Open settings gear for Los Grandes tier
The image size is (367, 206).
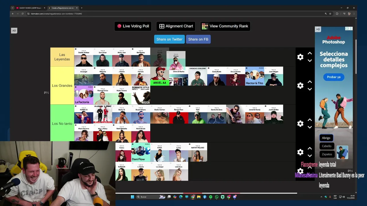click(x=300, y=86)
